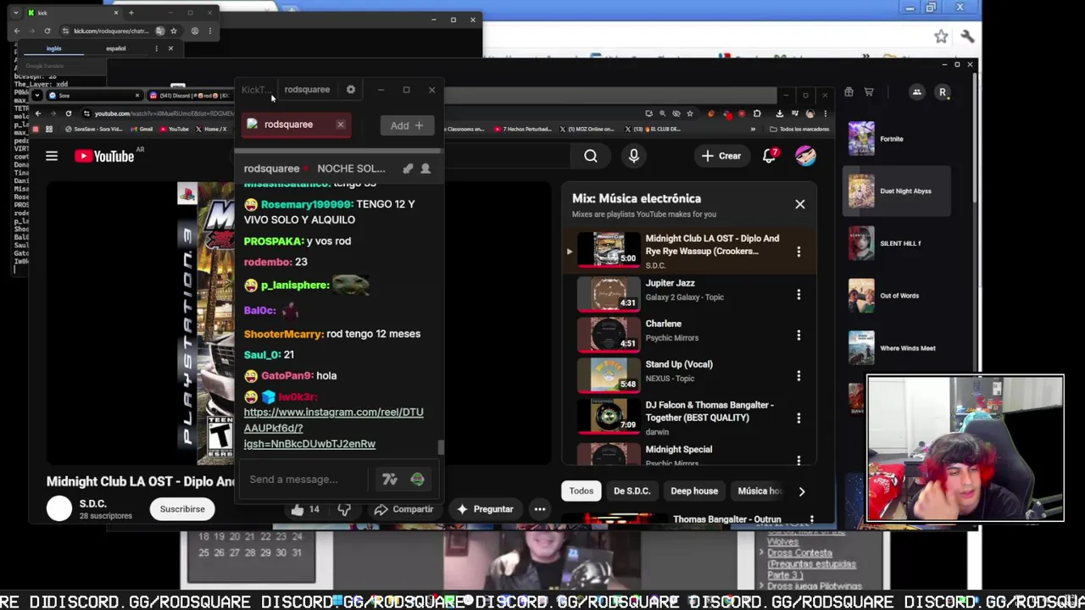
Task: Click the Add chat button
Action: click(x=407, y=125)
